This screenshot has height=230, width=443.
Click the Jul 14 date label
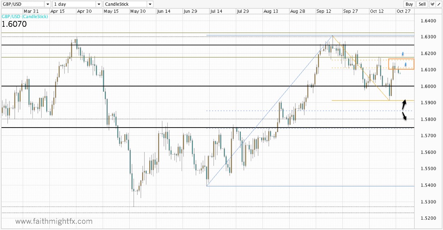point(216,11)
